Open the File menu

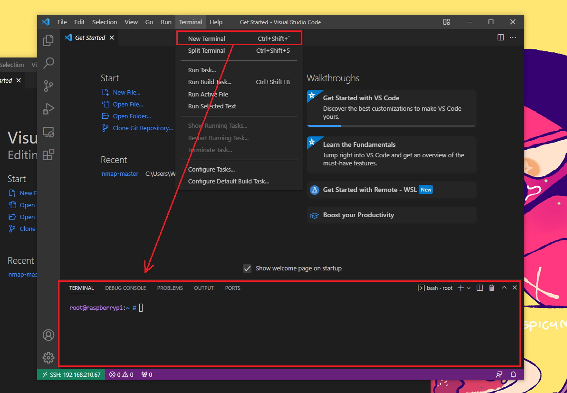coord(62,22)
